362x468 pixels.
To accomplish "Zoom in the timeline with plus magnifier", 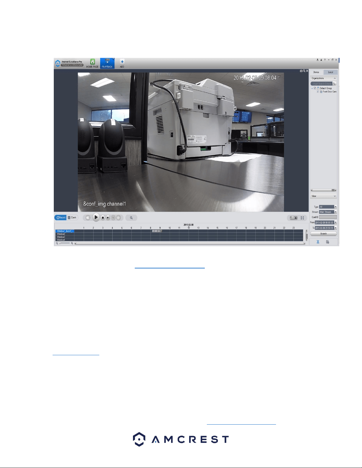I will [72, 243].
